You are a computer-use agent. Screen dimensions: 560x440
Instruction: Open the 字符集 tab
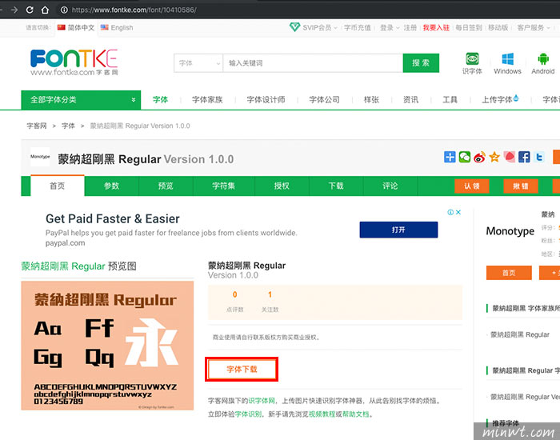click(x=223, y=186)
